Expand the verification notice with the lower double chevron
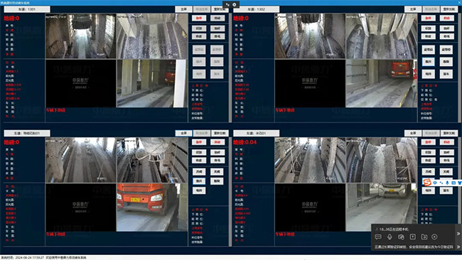462x260 pixels. point(458,247)
